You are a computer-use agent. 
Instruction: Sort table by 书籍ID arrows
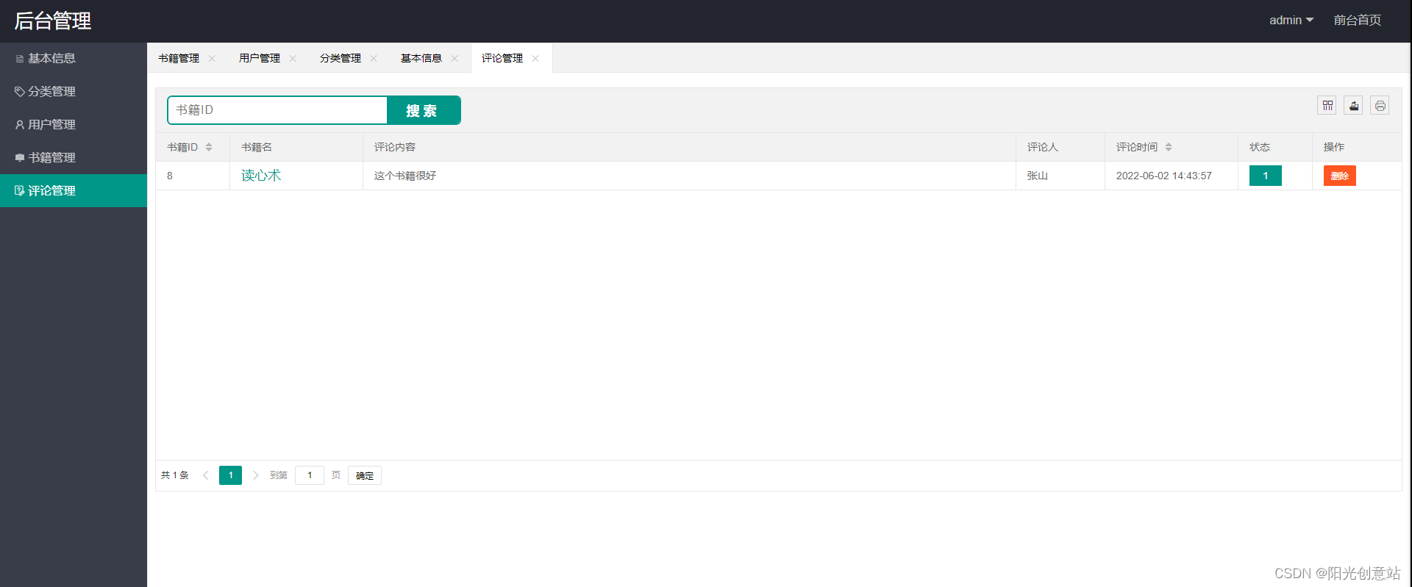click(x=209, y=147)
